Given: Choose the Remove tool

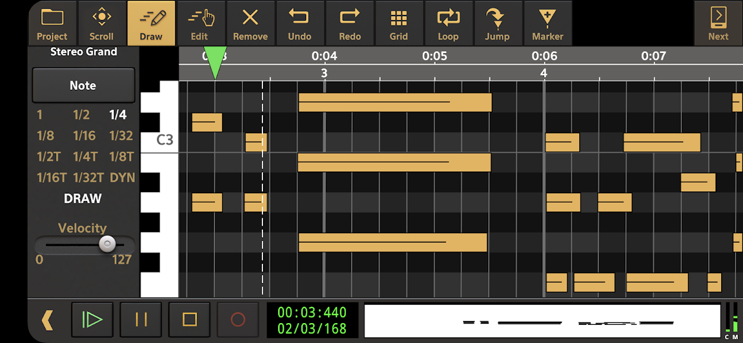Looking at the screenshot, I should pos(250,23).
